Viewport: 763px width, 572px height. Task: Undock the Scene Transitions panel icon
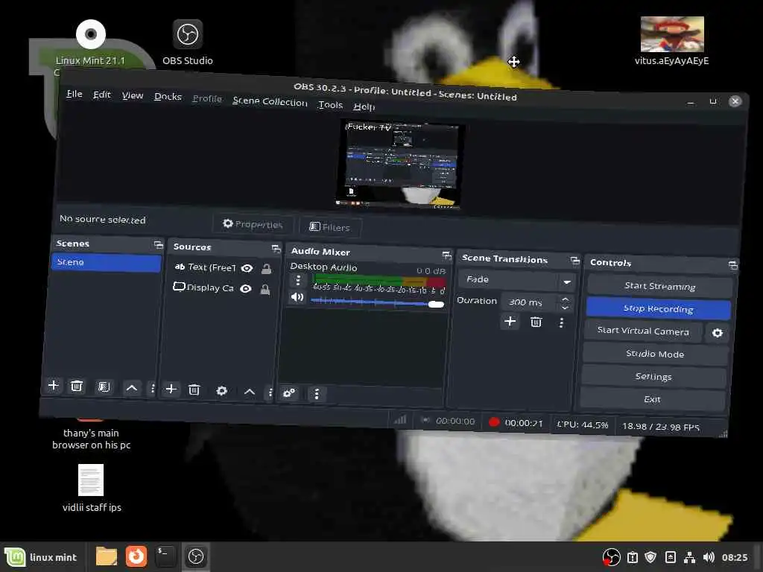click(574, 260)
